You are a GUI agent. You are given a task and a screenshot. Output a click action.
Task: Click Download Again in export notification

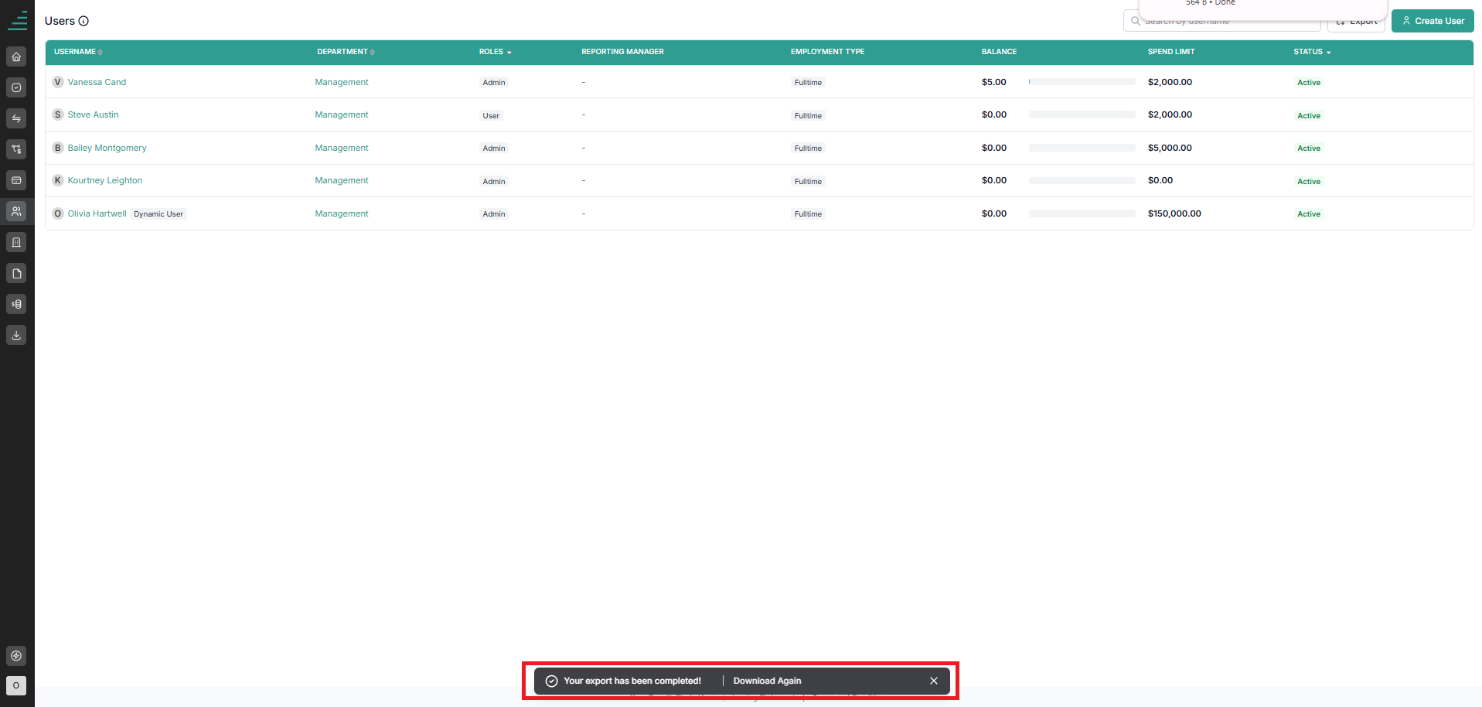(767, 681)
